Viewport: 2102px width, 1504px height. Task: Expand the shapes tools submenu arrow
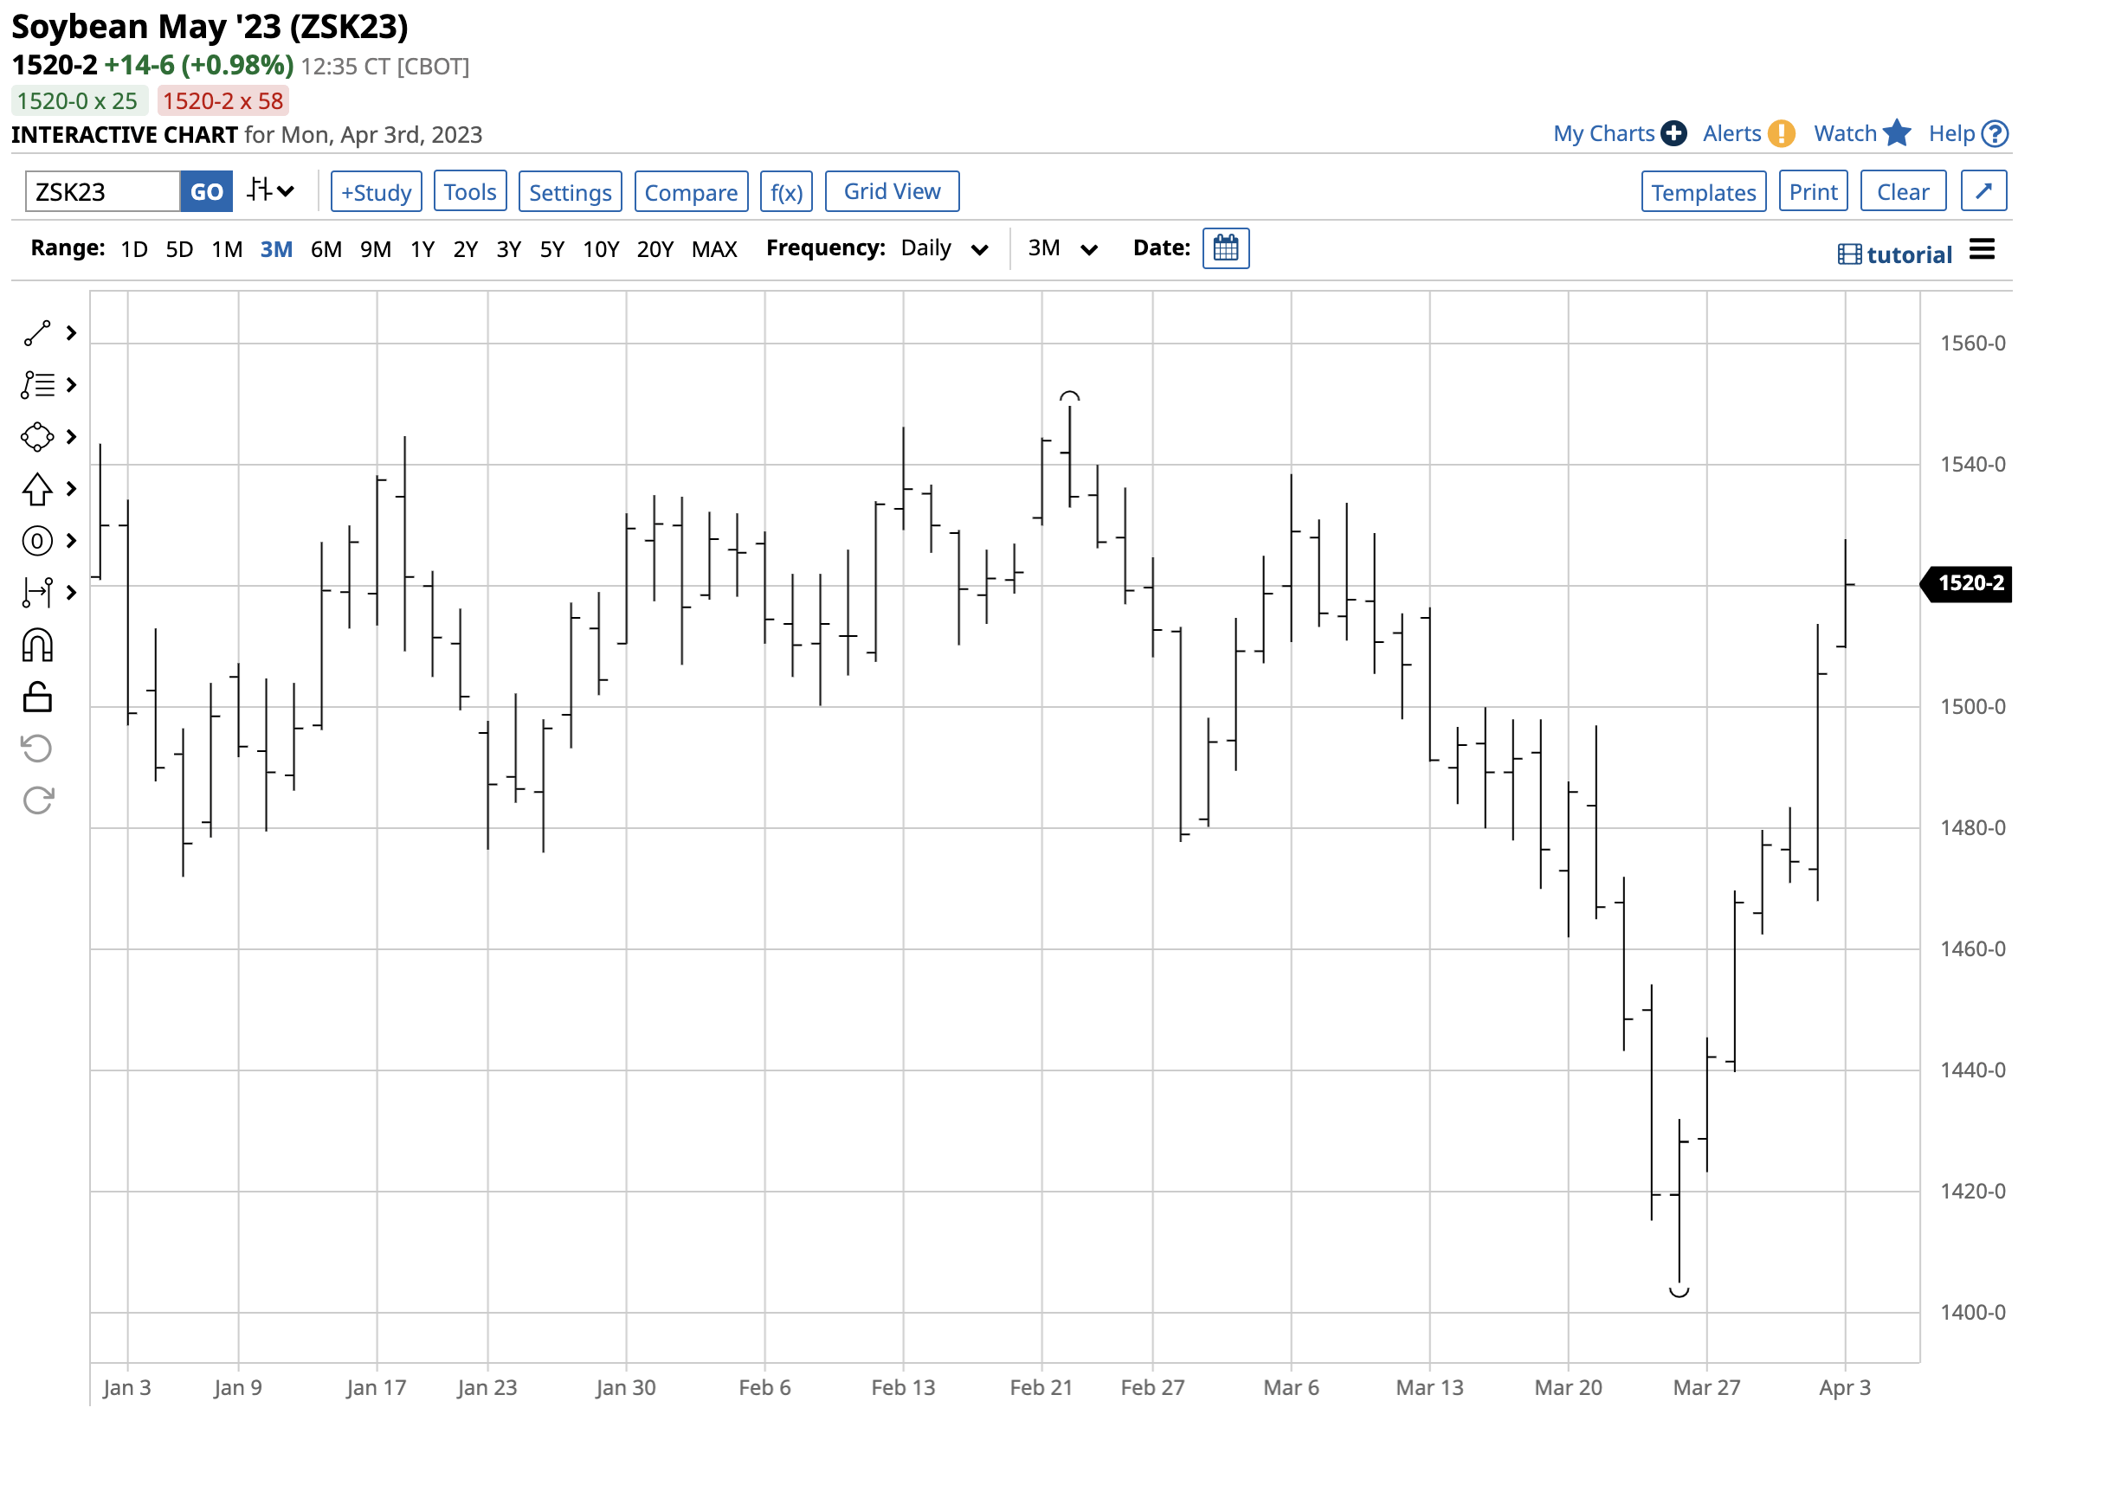pos(71,437)
